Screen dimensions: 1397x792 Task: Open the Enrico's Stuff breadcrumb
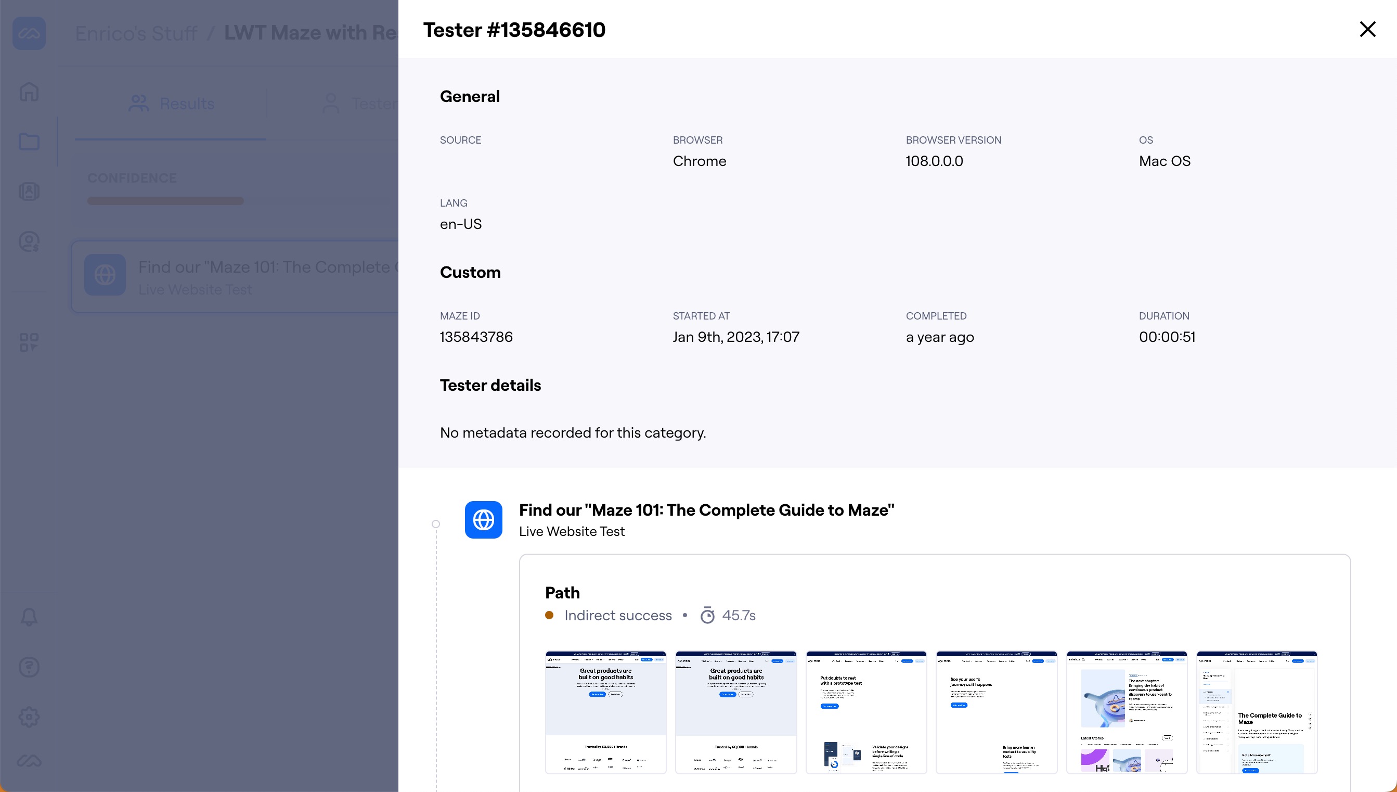point(136,33)
